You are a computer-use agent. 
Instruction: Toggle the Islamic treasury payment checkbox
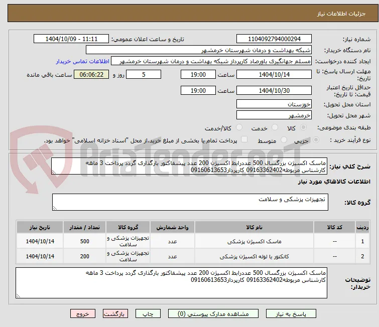244,139
